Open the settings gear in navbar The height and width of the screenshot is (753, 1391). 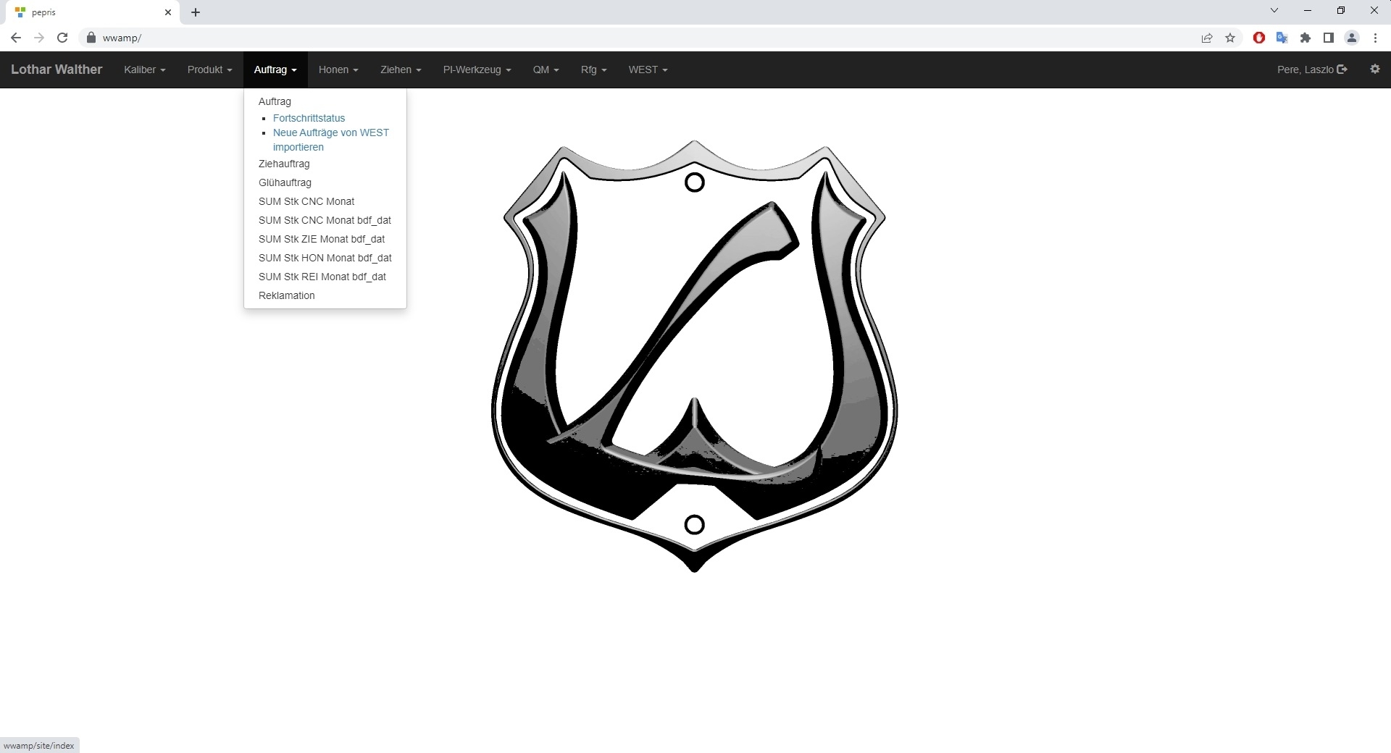(x=1375, y=70)
